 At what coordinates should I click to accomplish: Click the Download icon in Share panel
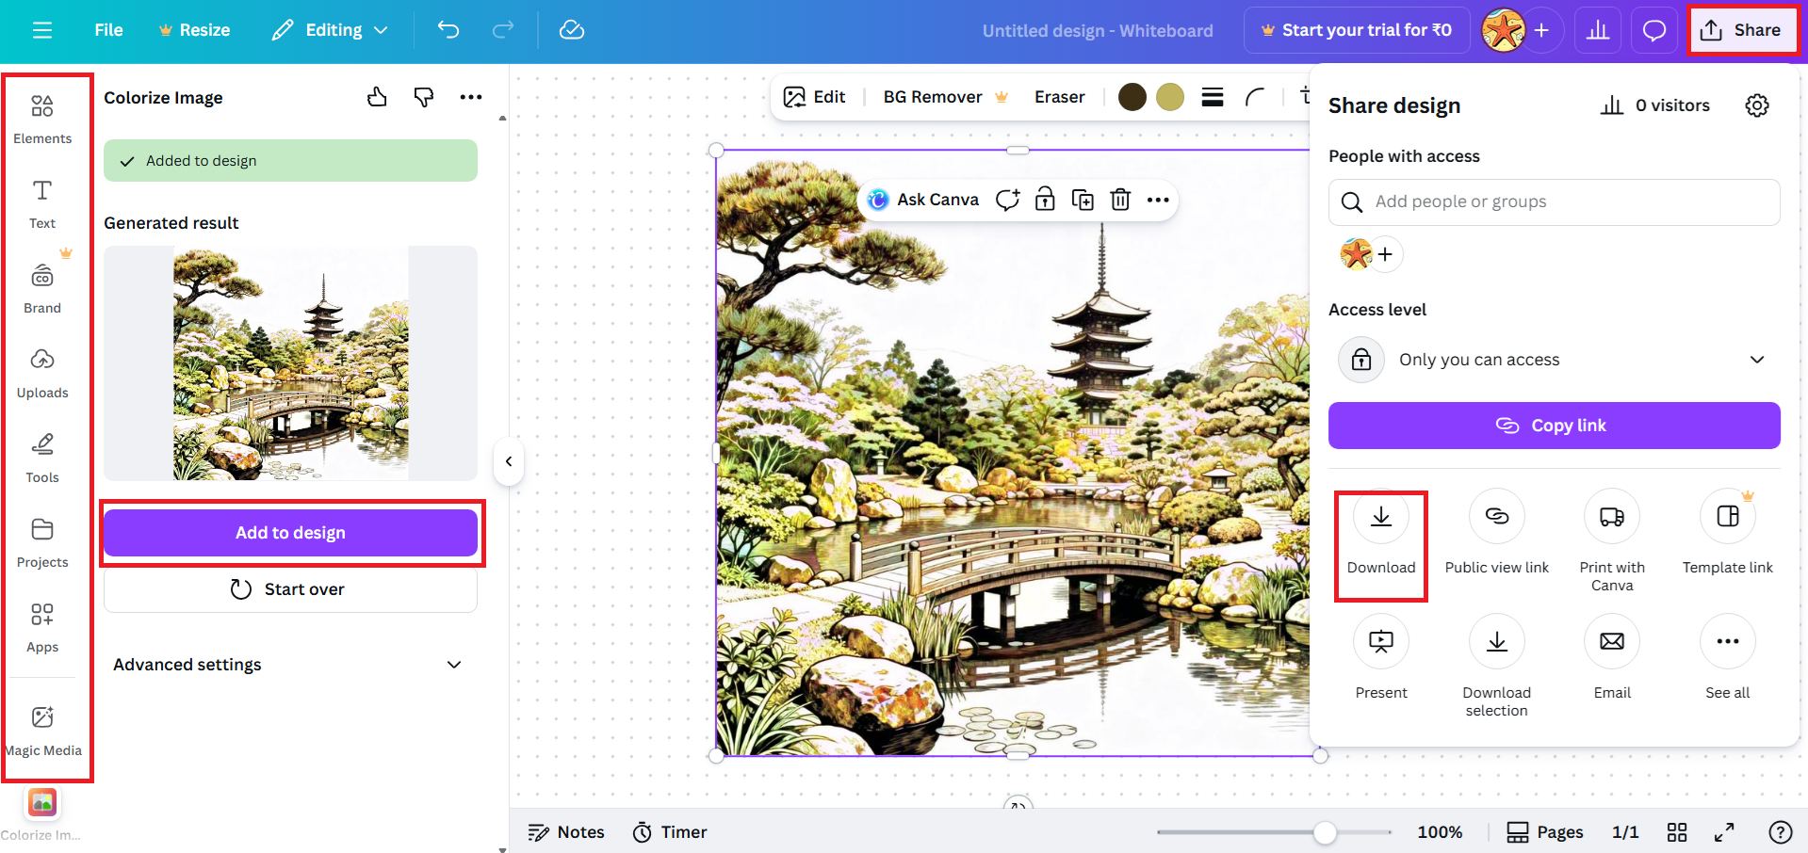tap(1380, 516)
